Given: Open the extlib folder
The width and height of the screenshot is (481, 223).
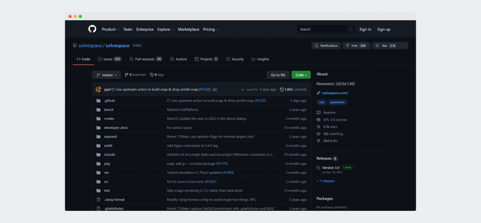Looking at the screenshot, I should tap(109, 146).
